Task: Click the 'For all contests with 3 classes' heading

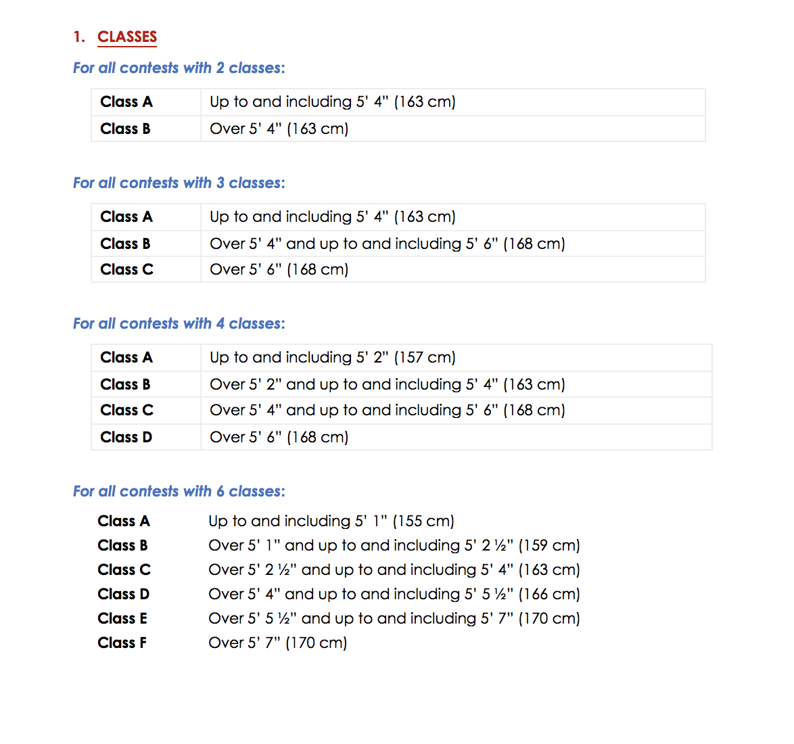Action: 179,183
